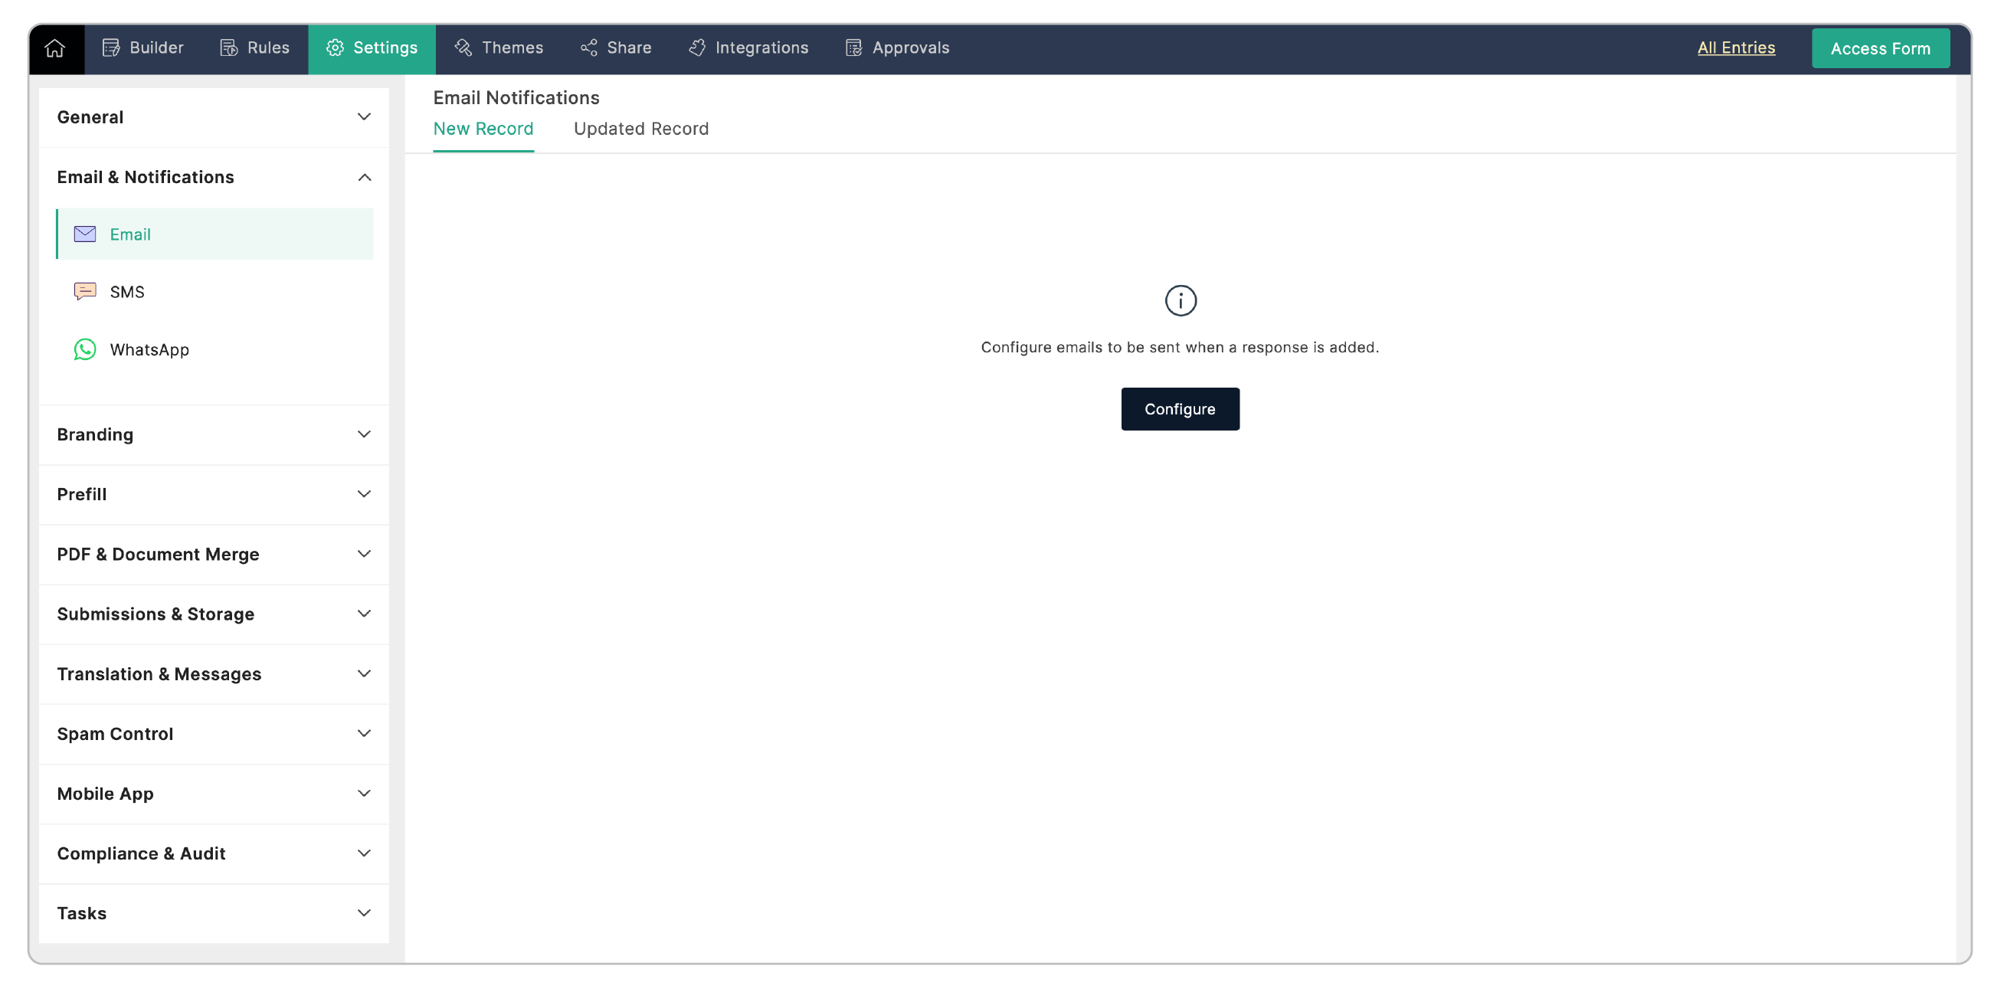The image size is (2001, 989).
Task: Click Email & Notifications heading text
Action: pos(146,177)
